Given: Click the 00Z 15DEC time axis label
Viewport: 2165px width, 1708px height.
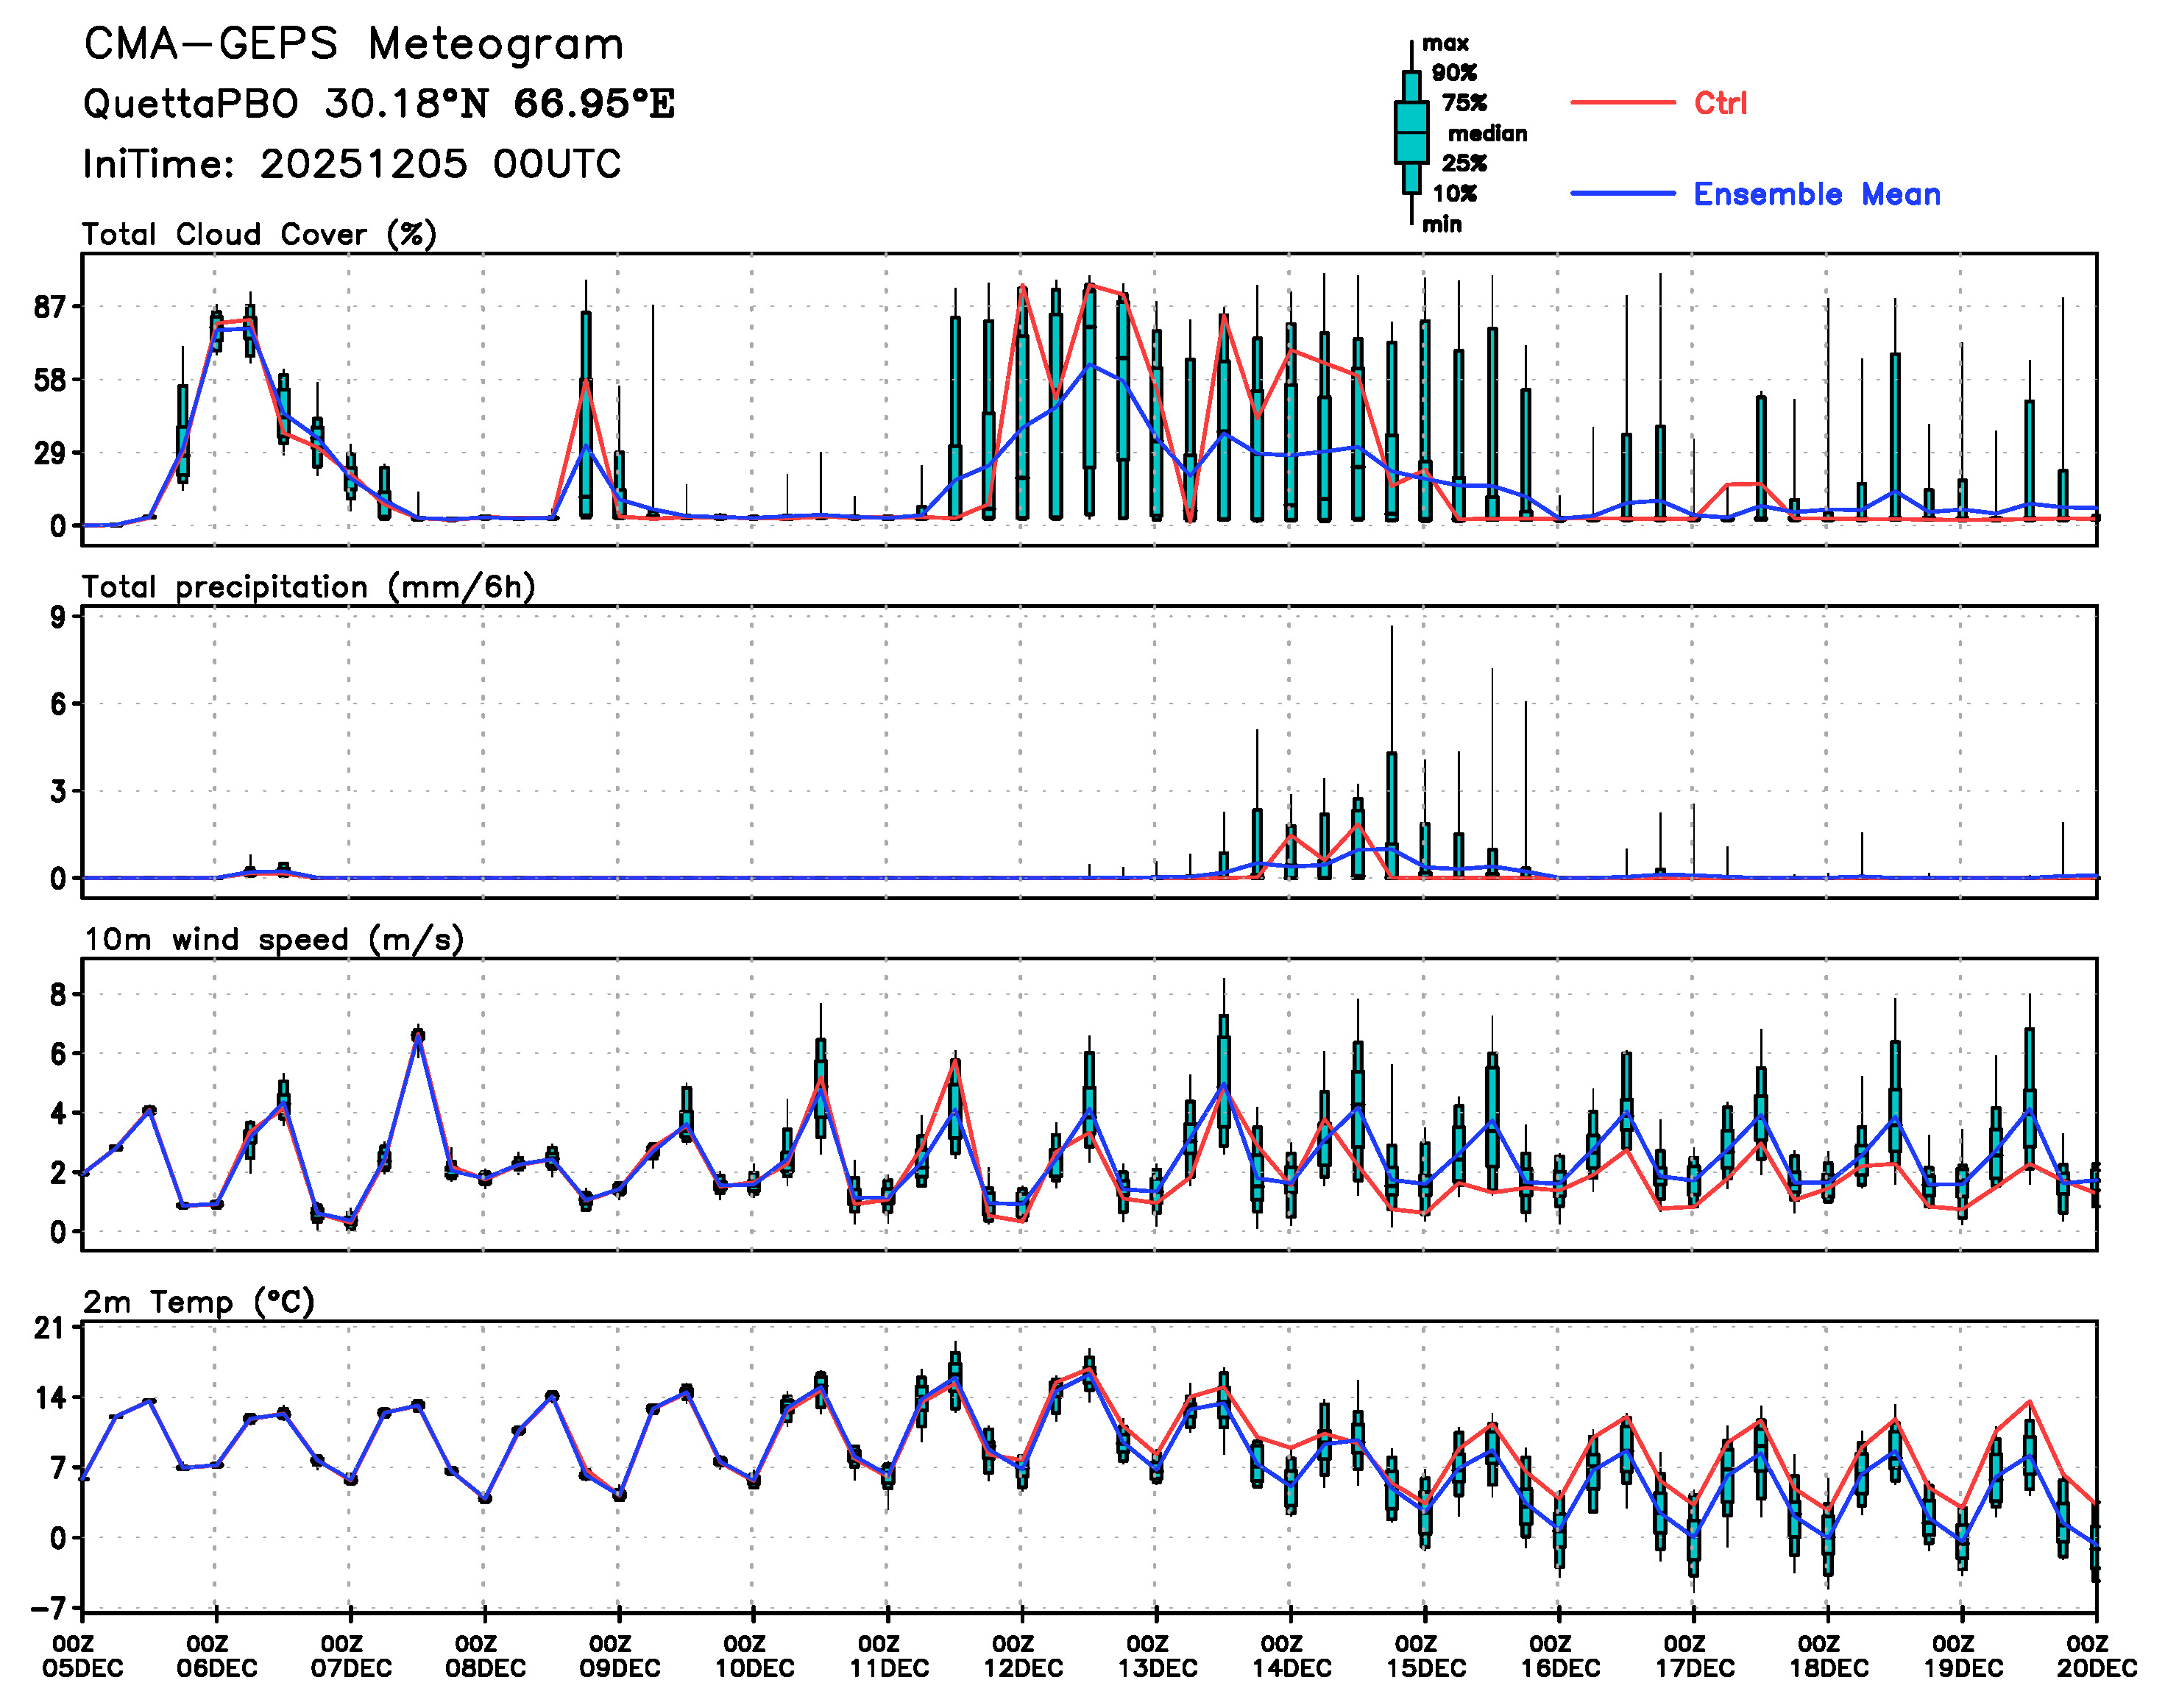Looking at the screenshot, I should [1425, 1656].
